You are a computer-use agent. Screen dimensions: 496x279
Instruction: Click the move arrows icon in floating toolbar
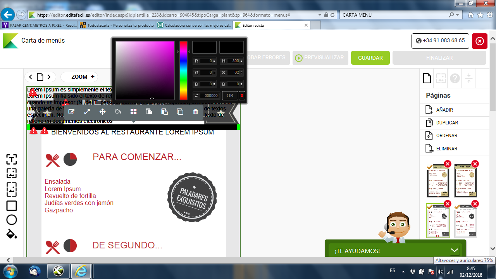pyautogui.click(x=103, y=112)
